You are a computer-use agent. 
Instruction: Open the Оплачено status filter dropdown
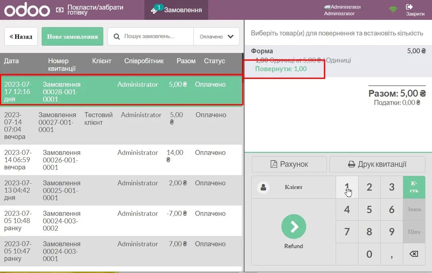pyautogui.click(x=216, y=36)
